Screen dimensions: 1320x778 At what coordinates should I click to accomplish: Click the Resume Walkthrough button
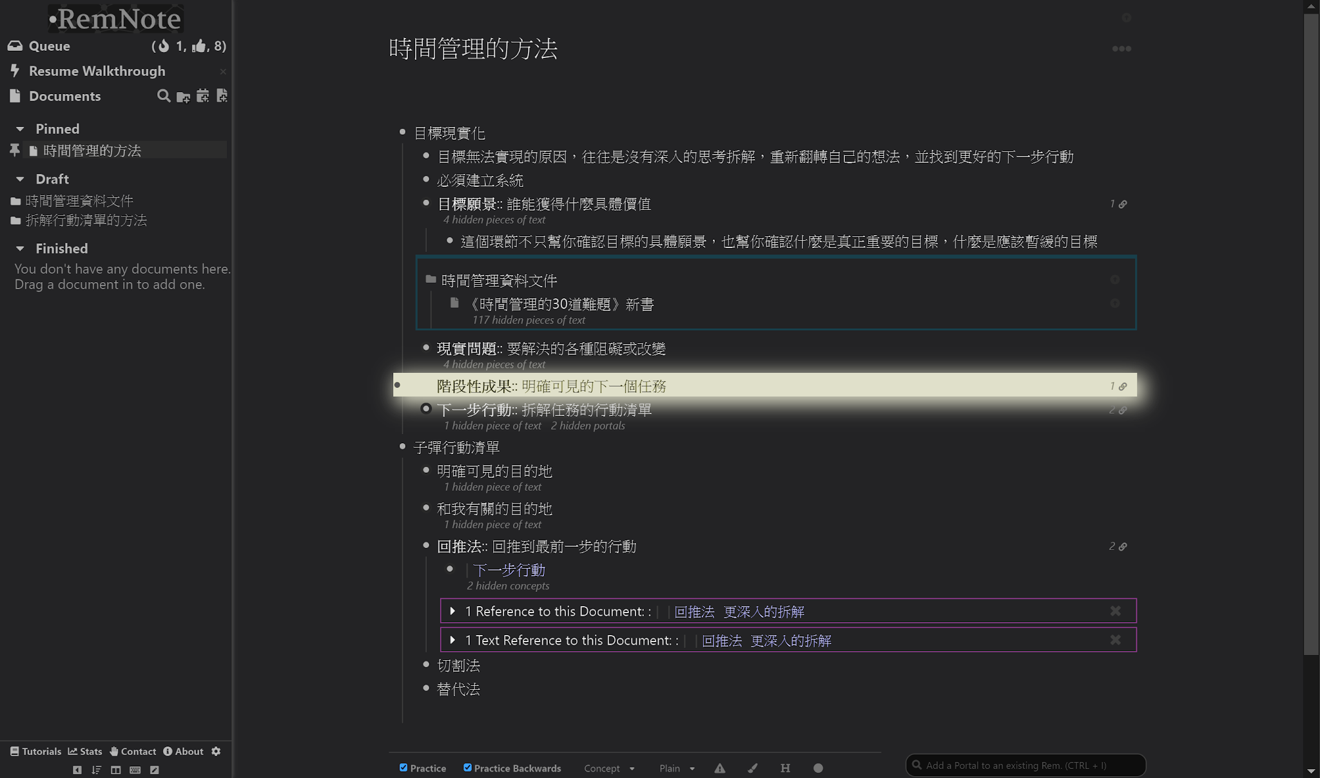(x=97, y=71)
